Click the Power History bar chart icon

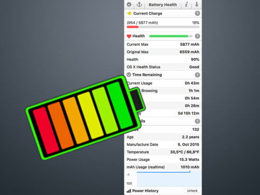point(129,191)
